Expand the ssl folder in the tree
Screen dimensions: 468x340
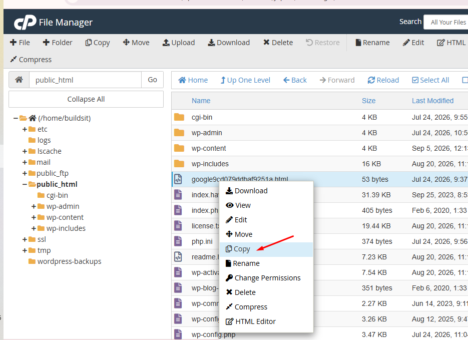[25, 239]
